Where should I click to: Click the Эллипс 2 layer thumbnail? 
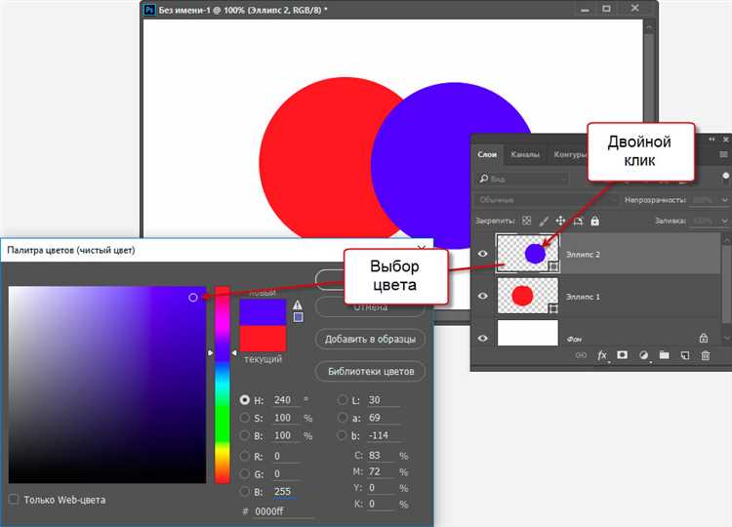[528, 254]
